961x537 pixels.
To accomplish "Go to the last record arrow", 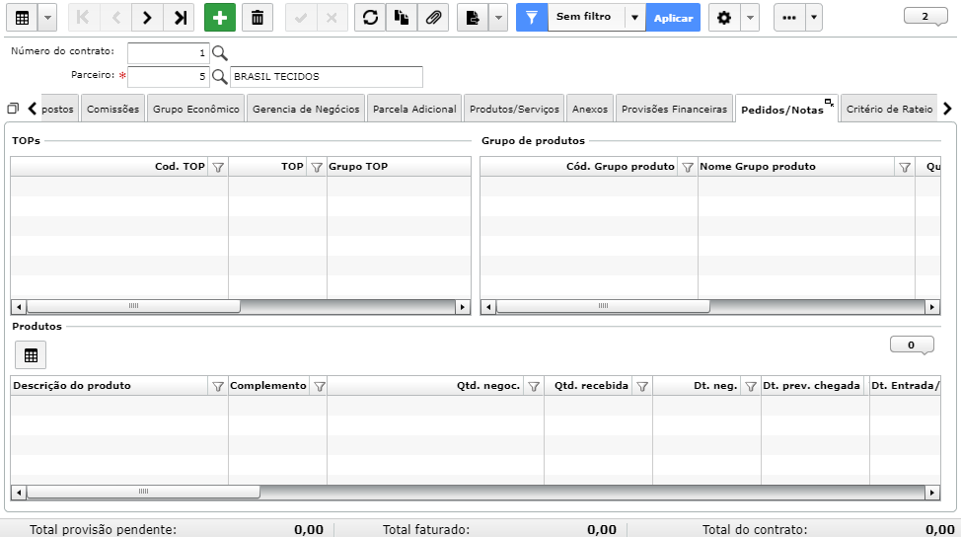I will tap(180, 18).
